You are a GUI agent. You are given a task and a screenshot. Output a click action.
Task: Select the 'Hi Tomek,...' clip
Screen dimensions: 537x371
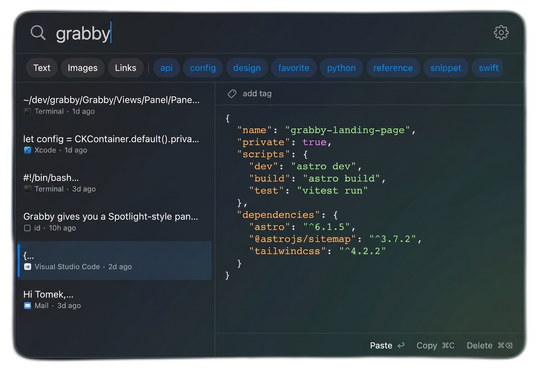[115, 300]
